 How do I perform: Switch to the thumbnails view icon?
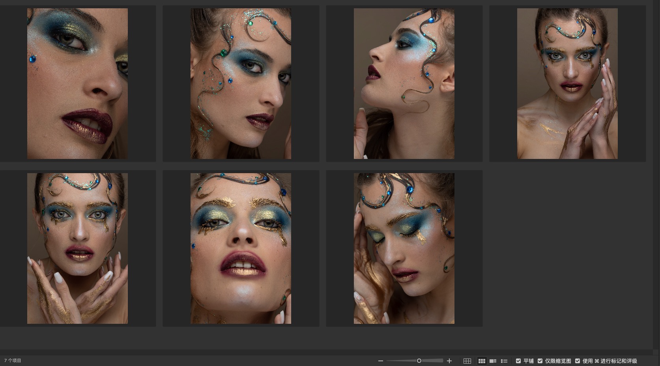[x=482, y=361]
